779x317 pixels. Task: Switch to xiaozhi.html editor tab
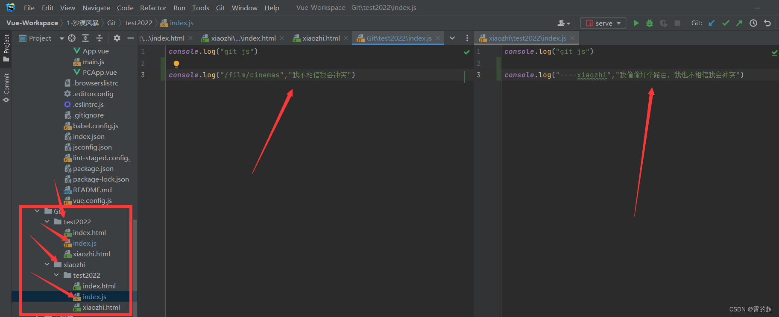point(321,38)
